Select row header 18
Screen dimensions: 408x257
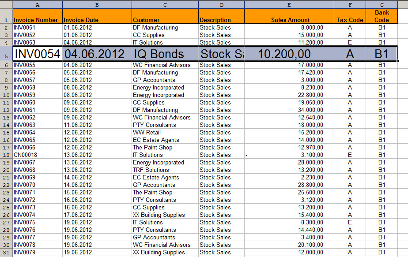tap(6, 155)
